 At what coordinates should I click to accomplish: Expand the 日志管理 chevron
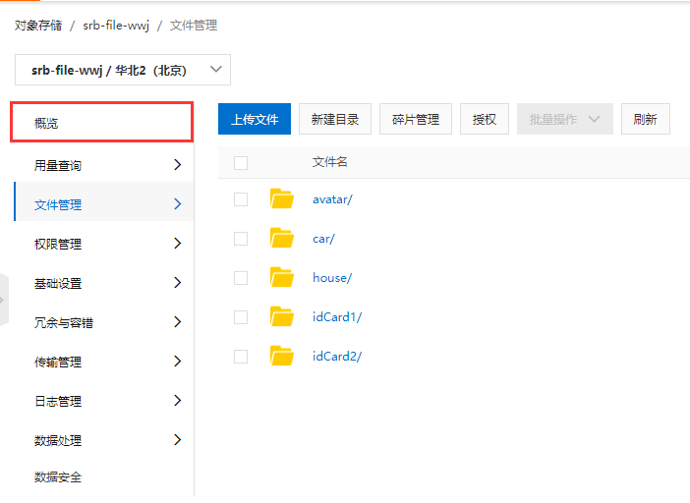[177, 401]
